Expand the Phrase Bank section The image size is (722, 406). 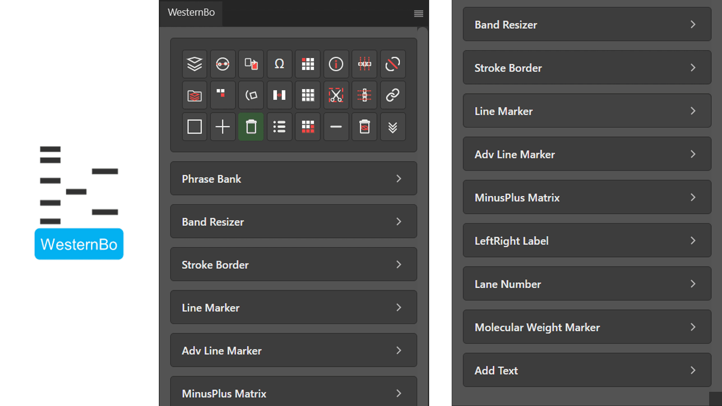point(293,179)
